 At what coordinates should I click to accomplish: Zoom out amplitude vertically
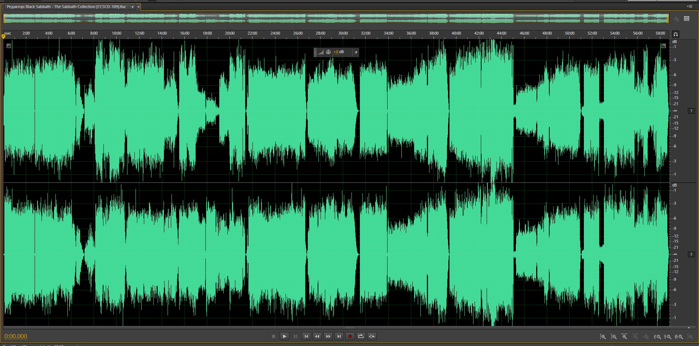tap(614, 337)
